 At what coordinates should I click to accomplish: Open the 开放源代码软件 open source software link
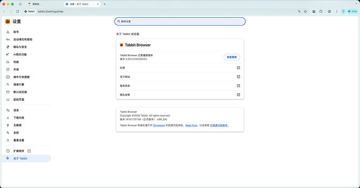(x=219, y=125)
